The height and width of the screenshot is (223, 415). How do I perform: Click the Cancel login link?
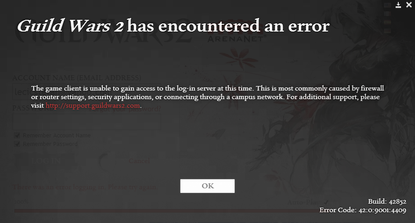point(139,161)
